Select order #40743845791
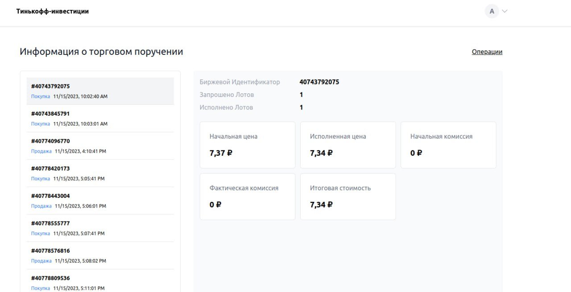The image size is (571, 292). [x=100, y=118]
